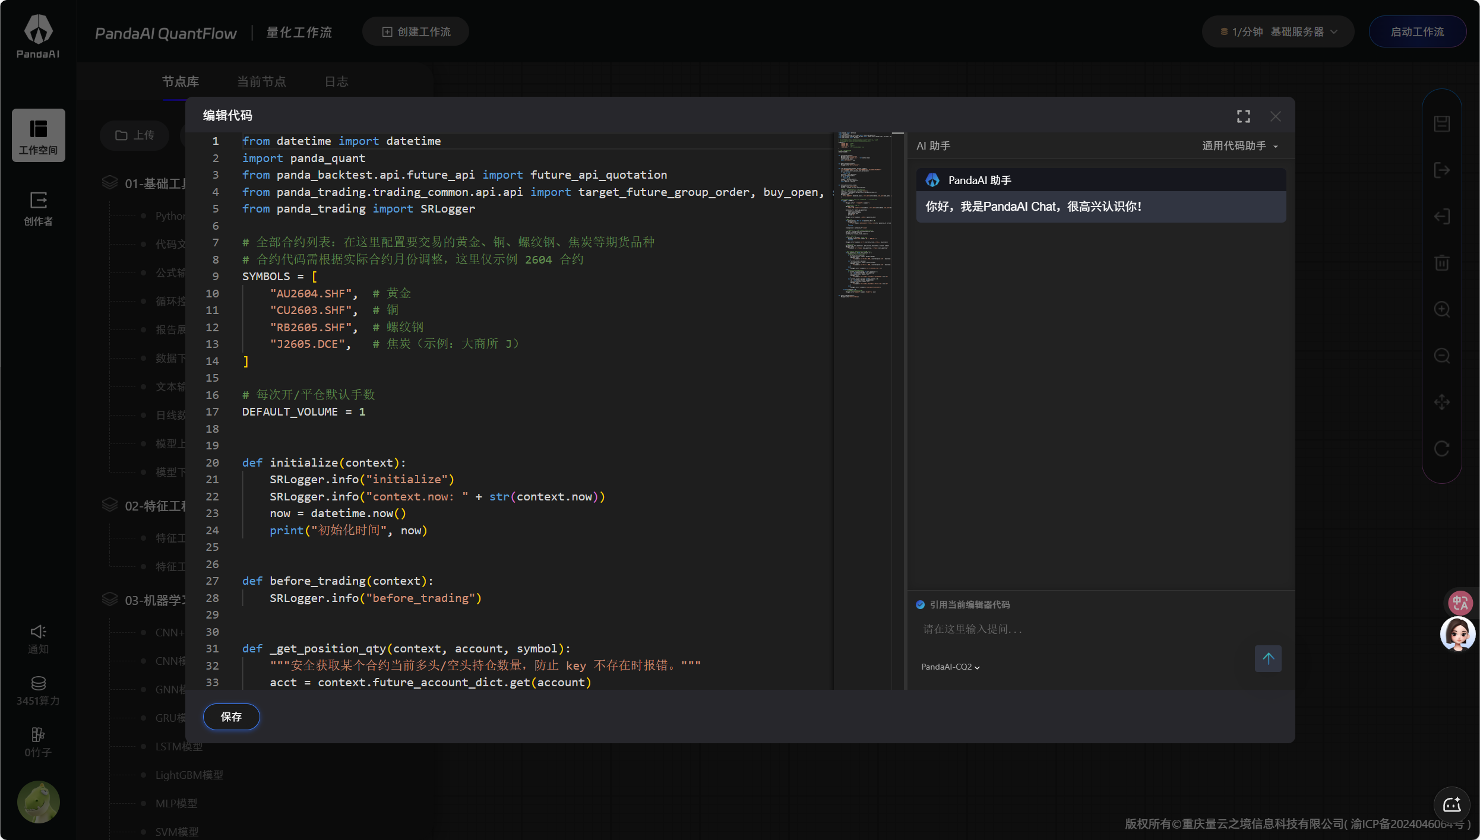This screenshot has width=1480, height=840.
Task: Close the 编辑代码 dialog
Action: coord(1275,116)
